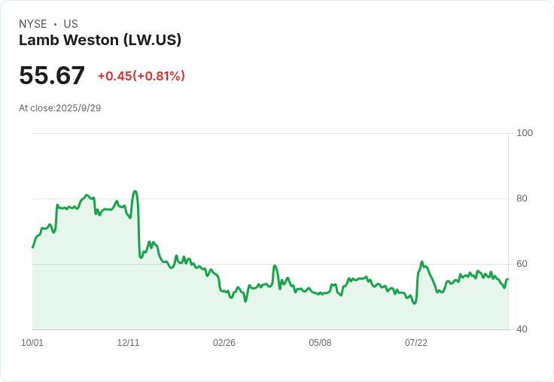
Task: Click the late July spike on chart line
Action: pyautogui.click(x=422, y=262)
